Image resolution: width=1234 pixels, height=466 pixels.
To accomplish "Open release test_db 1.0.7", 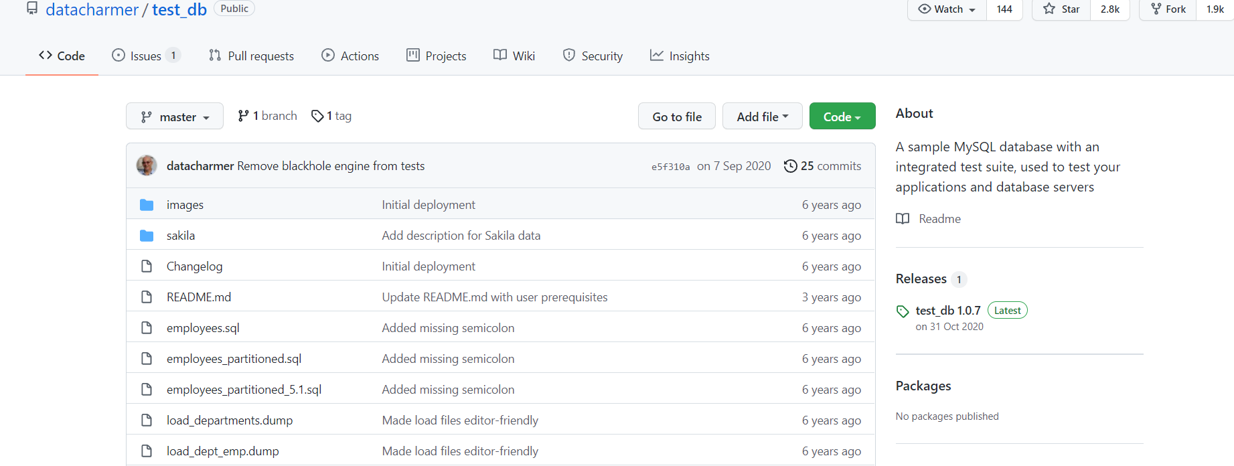I will pos(948,311).
